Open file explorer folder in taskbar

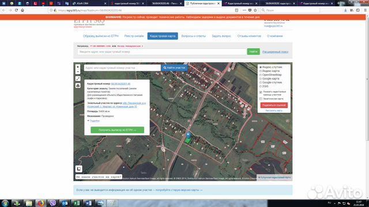[29, 203]
